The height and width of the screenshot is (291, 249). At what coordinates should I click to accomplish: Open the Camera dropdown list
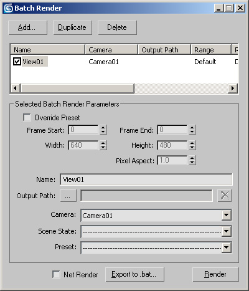click(x=226, y=216)
